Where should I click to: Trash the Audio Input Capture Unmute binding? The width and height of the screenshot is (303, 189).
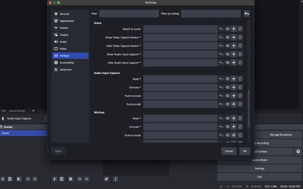tap(240, 87)
